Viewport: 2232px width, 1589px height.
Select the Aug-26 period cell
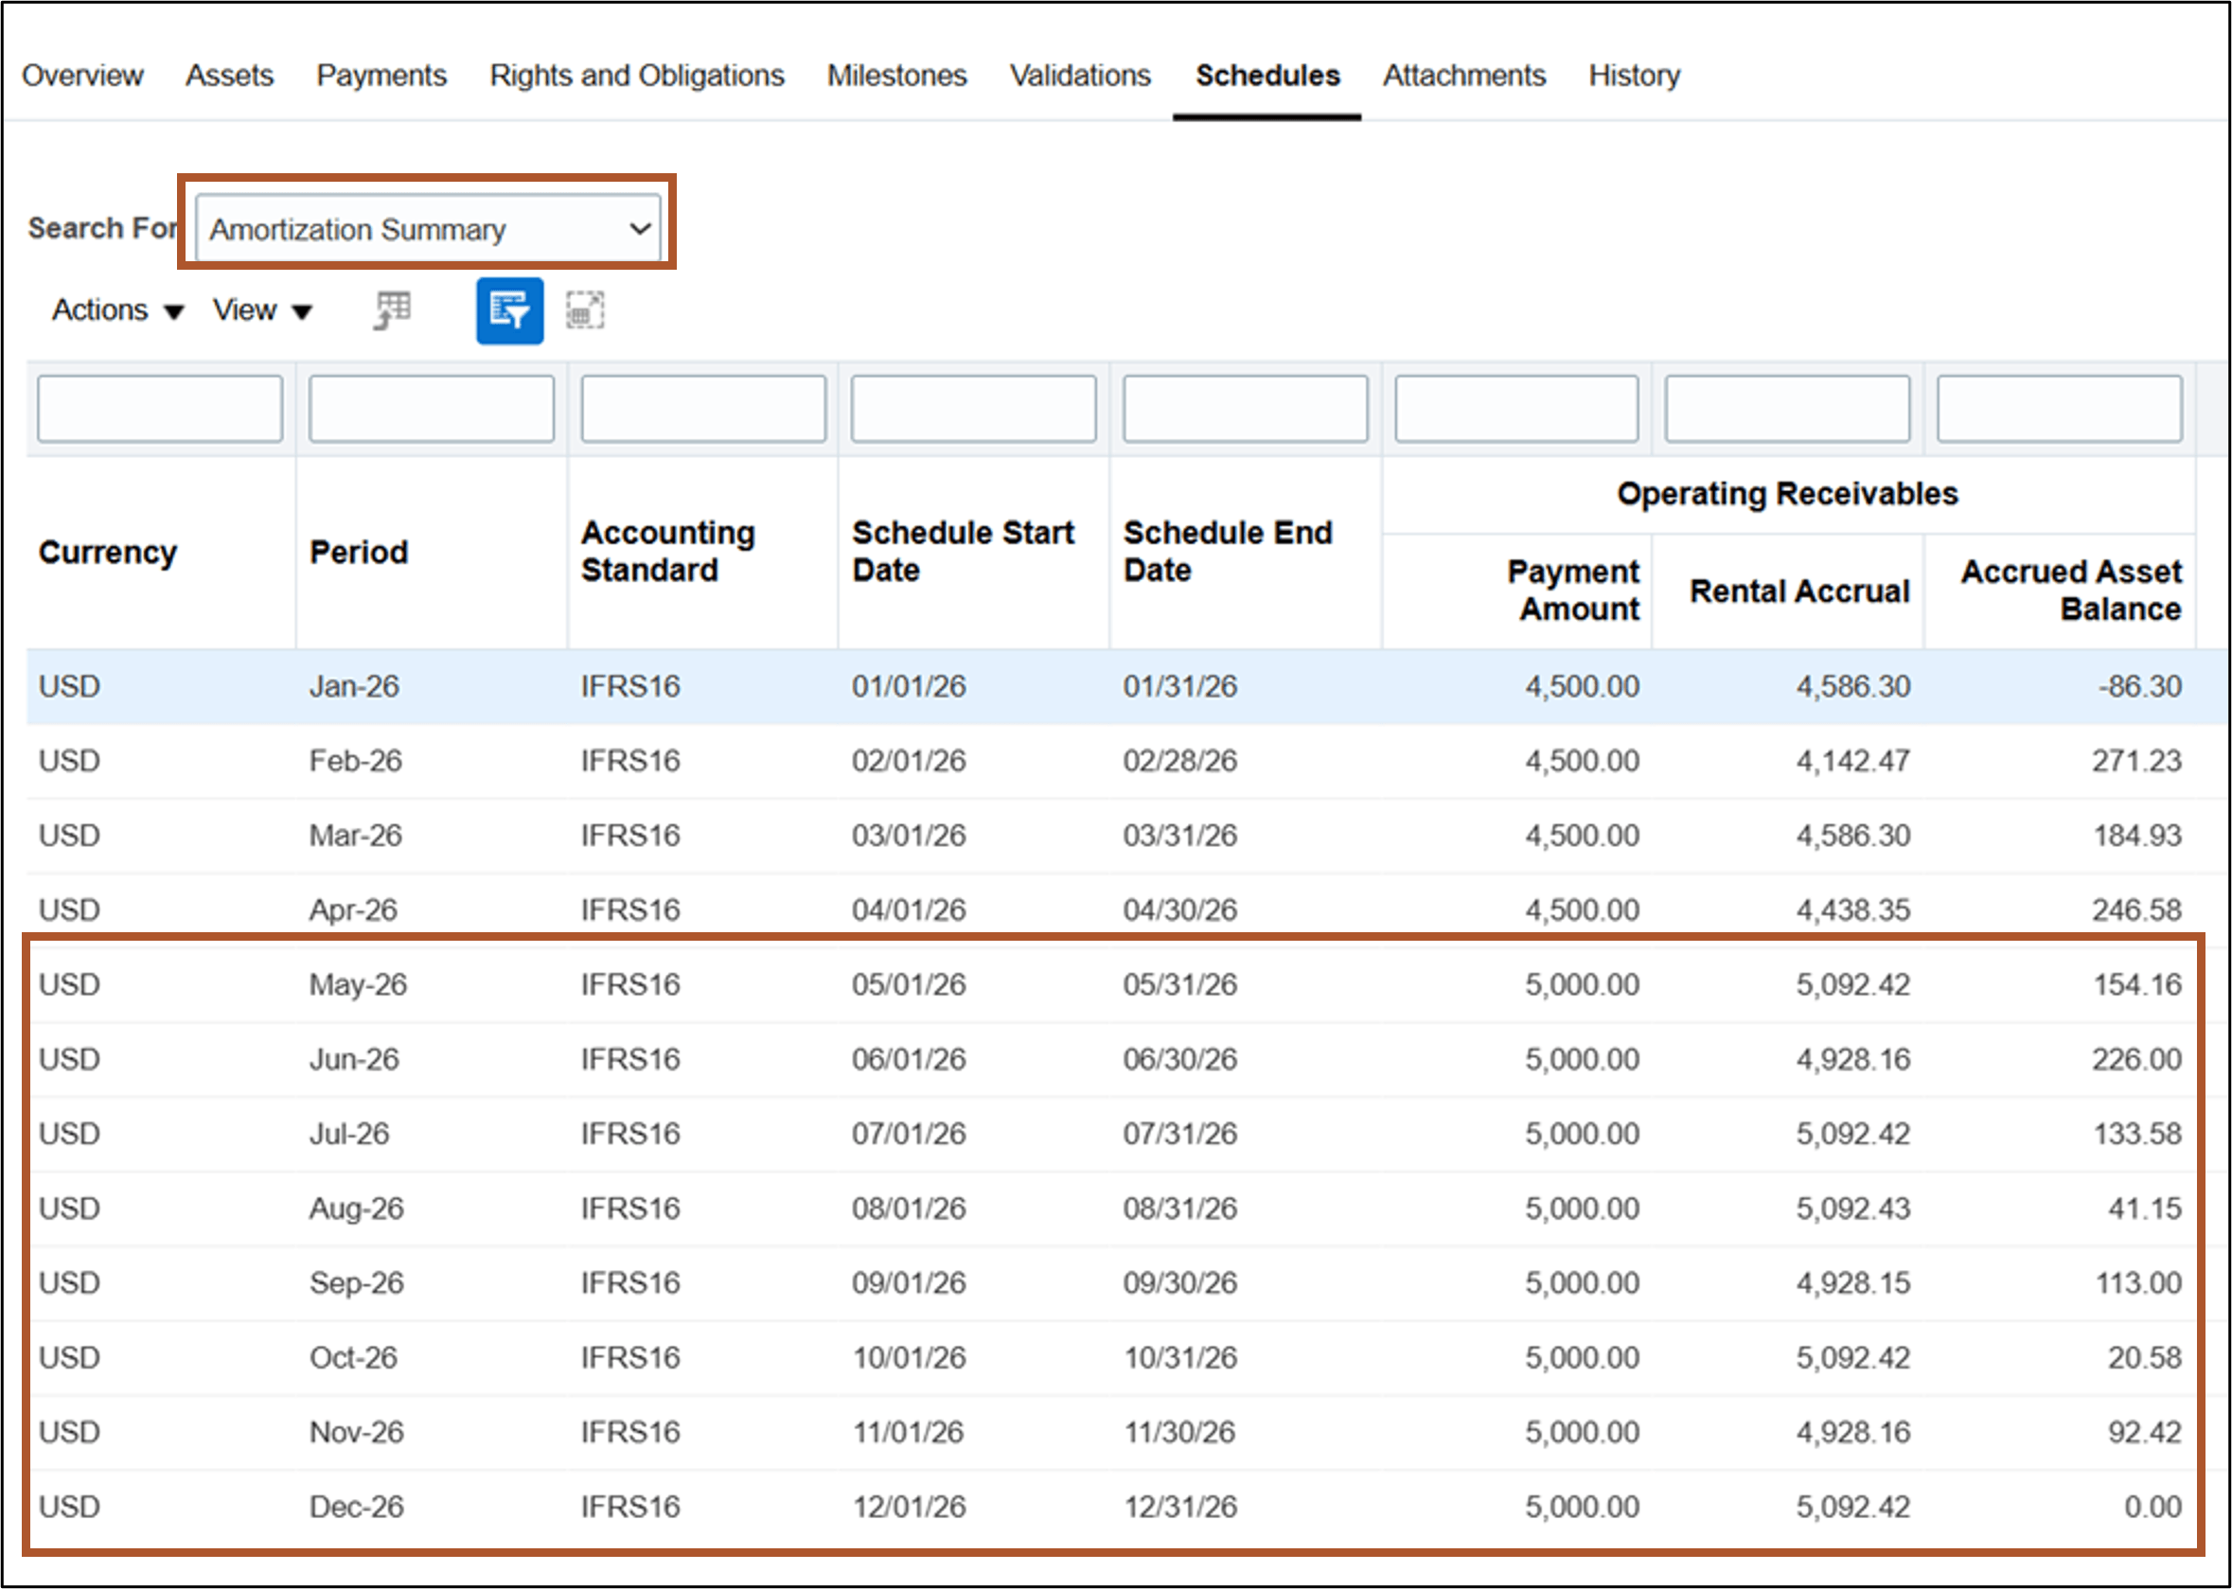[x=356, y=1209]
